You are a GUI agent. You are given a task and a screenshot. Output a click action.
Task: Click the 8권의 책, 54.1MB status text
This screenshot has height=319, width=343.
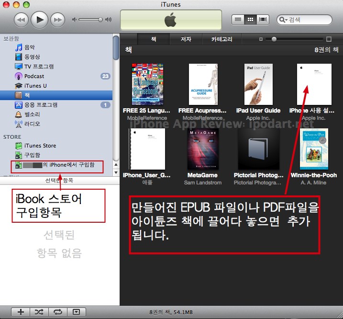pyautogui.click(x=171, y=312)
